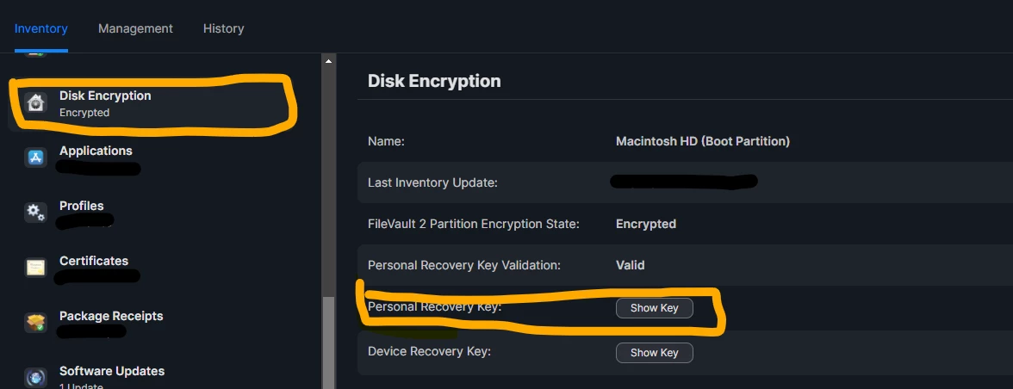Click the Disk Encryption FileVault house icon
The image size is (1013, 389).
pos(35,102)
